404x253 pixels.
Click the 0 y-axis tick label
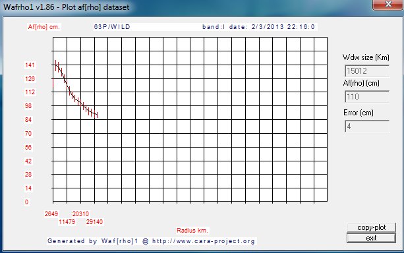click(x=26, y=202)
